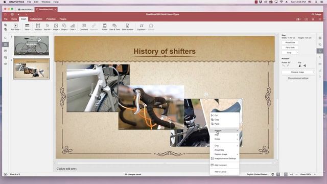Open the slide settings icon in right sidebar

pyautogui.click(x=320, y=38)
